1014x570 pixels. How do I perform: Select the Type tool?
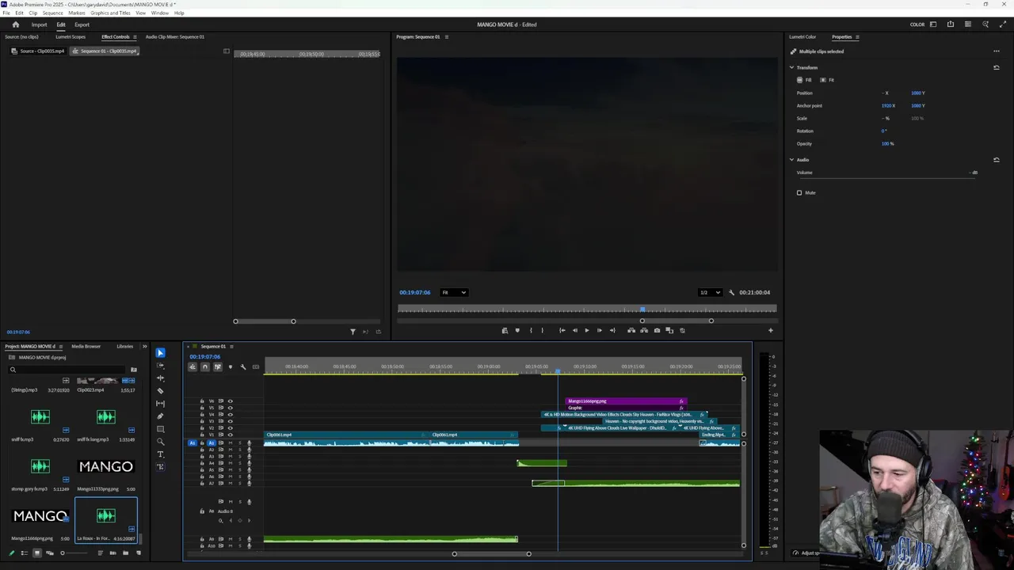point(160,454)
